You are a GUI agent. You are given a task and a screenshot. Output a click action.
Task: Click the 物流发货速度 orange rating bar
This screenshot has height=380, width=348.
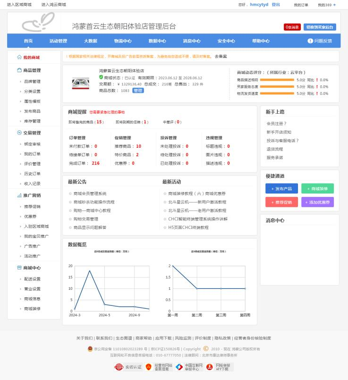click(x=277, y=93)
